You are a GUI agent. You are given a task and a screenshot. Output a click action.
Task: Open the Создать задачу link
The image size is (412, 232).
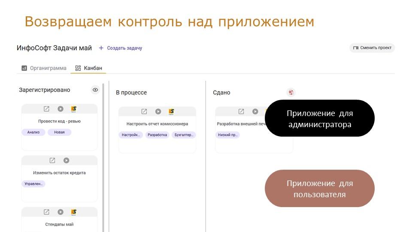coord(124,48)
